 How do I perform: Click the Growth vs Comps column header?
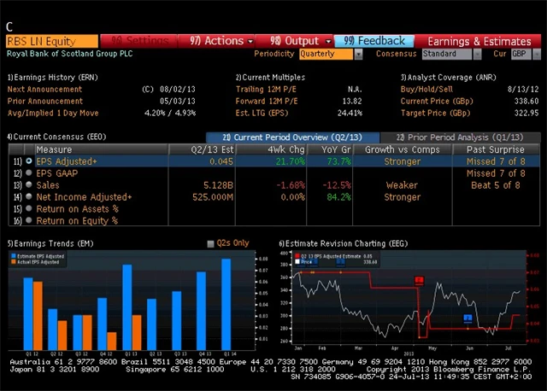tap(403, 149)
